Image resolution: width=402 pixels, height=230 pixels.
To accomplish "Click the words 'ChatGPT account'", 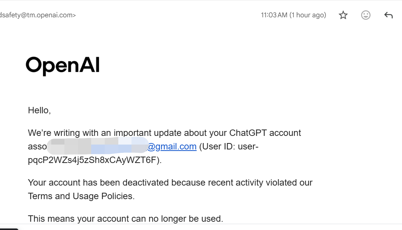I will (265, 133).
